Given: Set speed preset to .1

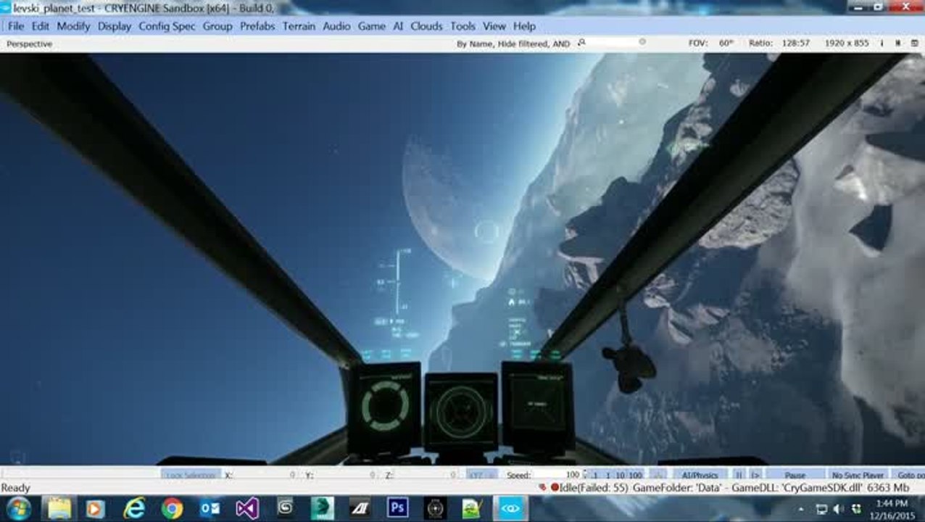Looking at the screenshot, I should point(594,475).
